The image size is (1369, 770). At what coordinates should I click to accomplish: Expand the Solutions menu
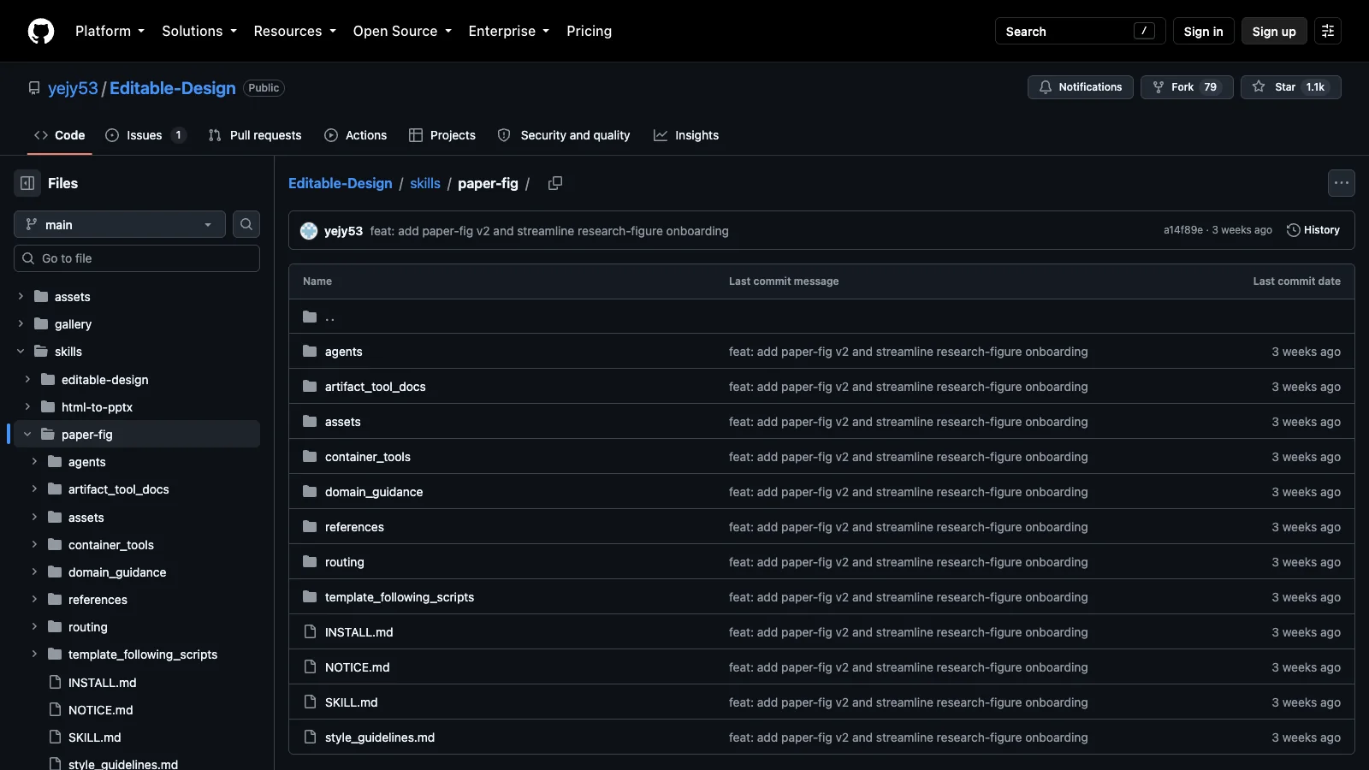199,31
